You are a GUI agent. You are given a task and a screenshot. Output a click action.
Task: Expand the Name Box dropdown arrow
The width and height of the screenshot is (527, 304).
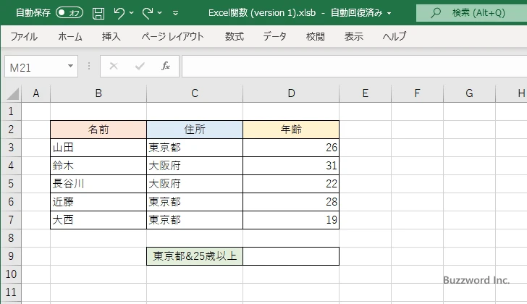(71, 66)
